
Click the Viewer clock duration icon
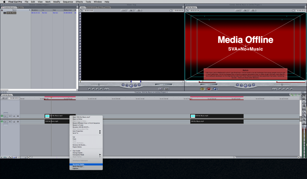point(81,11)
